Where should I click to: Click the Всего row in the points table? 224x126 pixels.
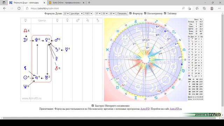tap(195, 34)
